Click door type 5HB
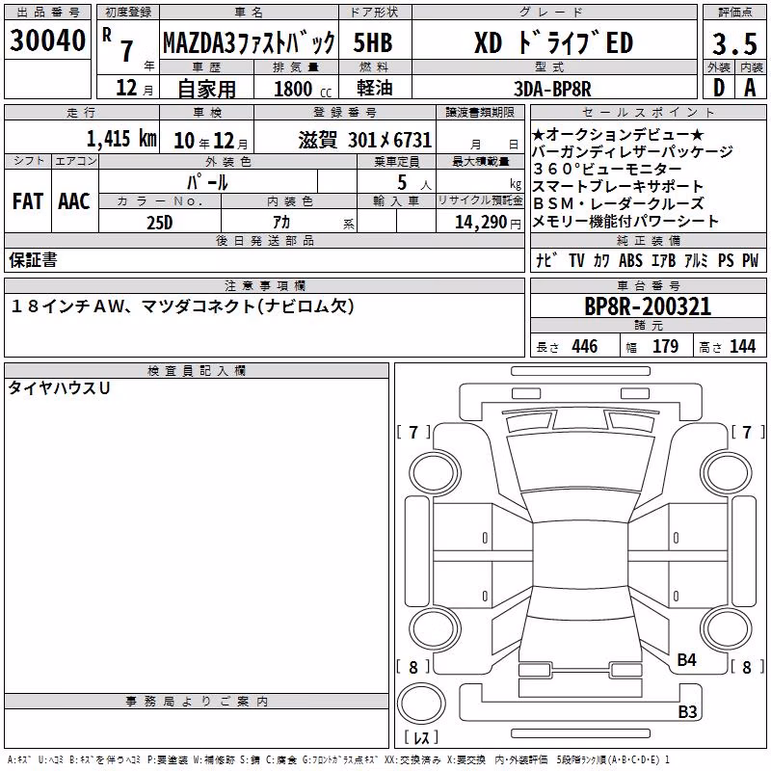 pyautogui.click(x=373, y=42)
